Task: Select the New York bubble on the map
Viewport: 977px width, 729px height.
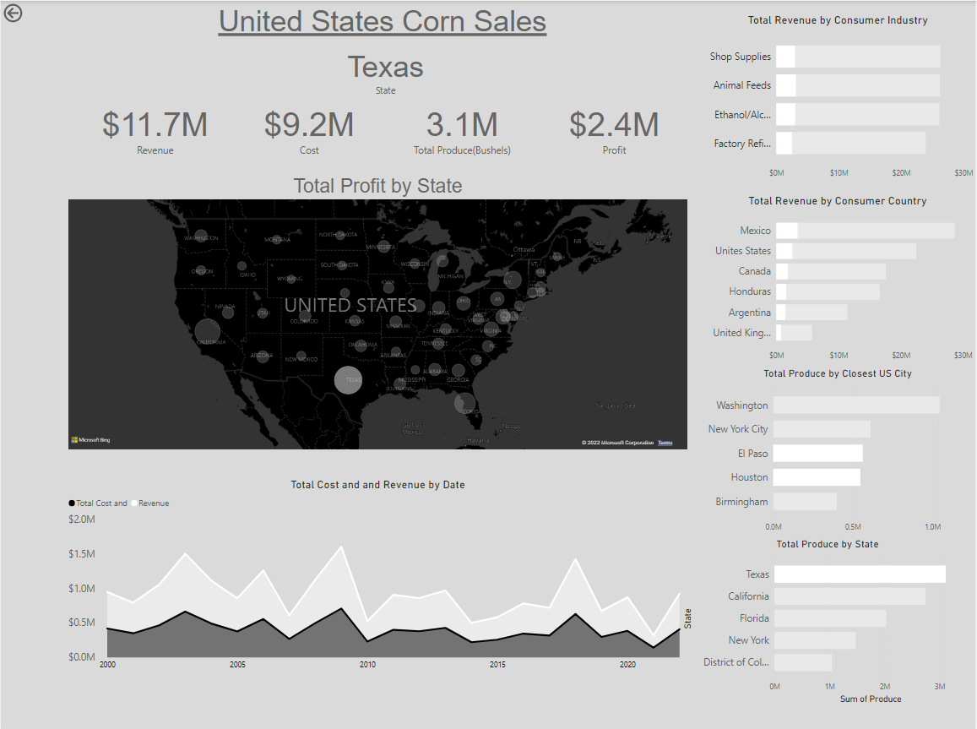Action: pos(511,280)
